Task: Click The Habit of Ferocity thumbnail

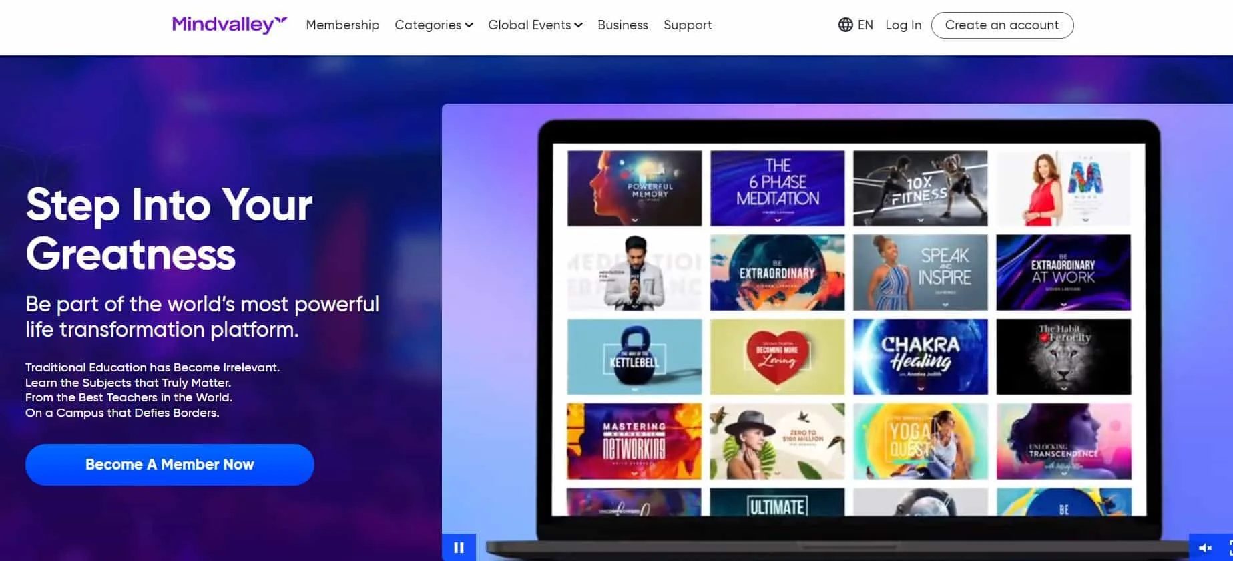Action: (x=1063, y=357)
